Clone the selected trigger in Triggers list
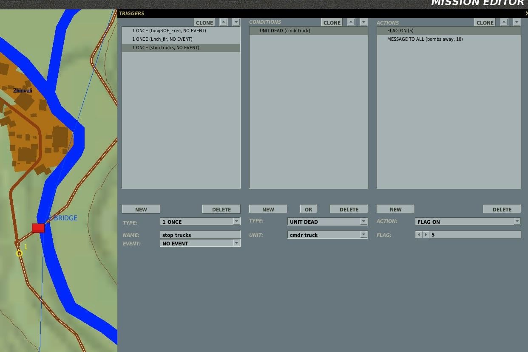The image size is (528, 352). pyautogui.click(x=204, y=23)
